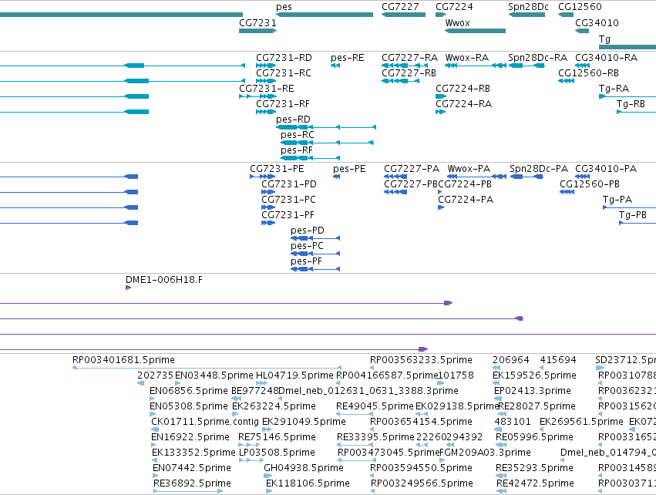Select EST RP003401681.5prime
This screenshot has height=495, width=656.
point(207,368)
